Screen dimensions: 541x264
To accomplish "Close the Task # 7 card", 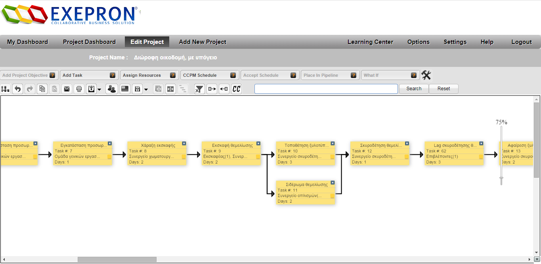I will point(110,143).
